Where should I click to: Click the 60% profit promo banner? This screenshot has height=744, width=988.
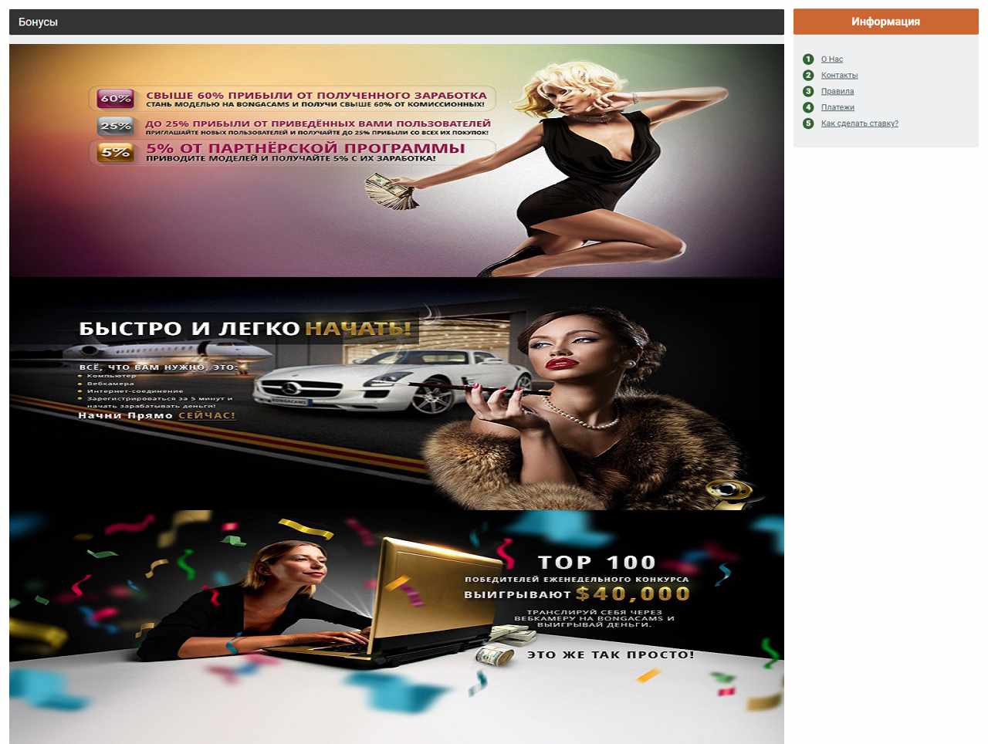point(397,161)
